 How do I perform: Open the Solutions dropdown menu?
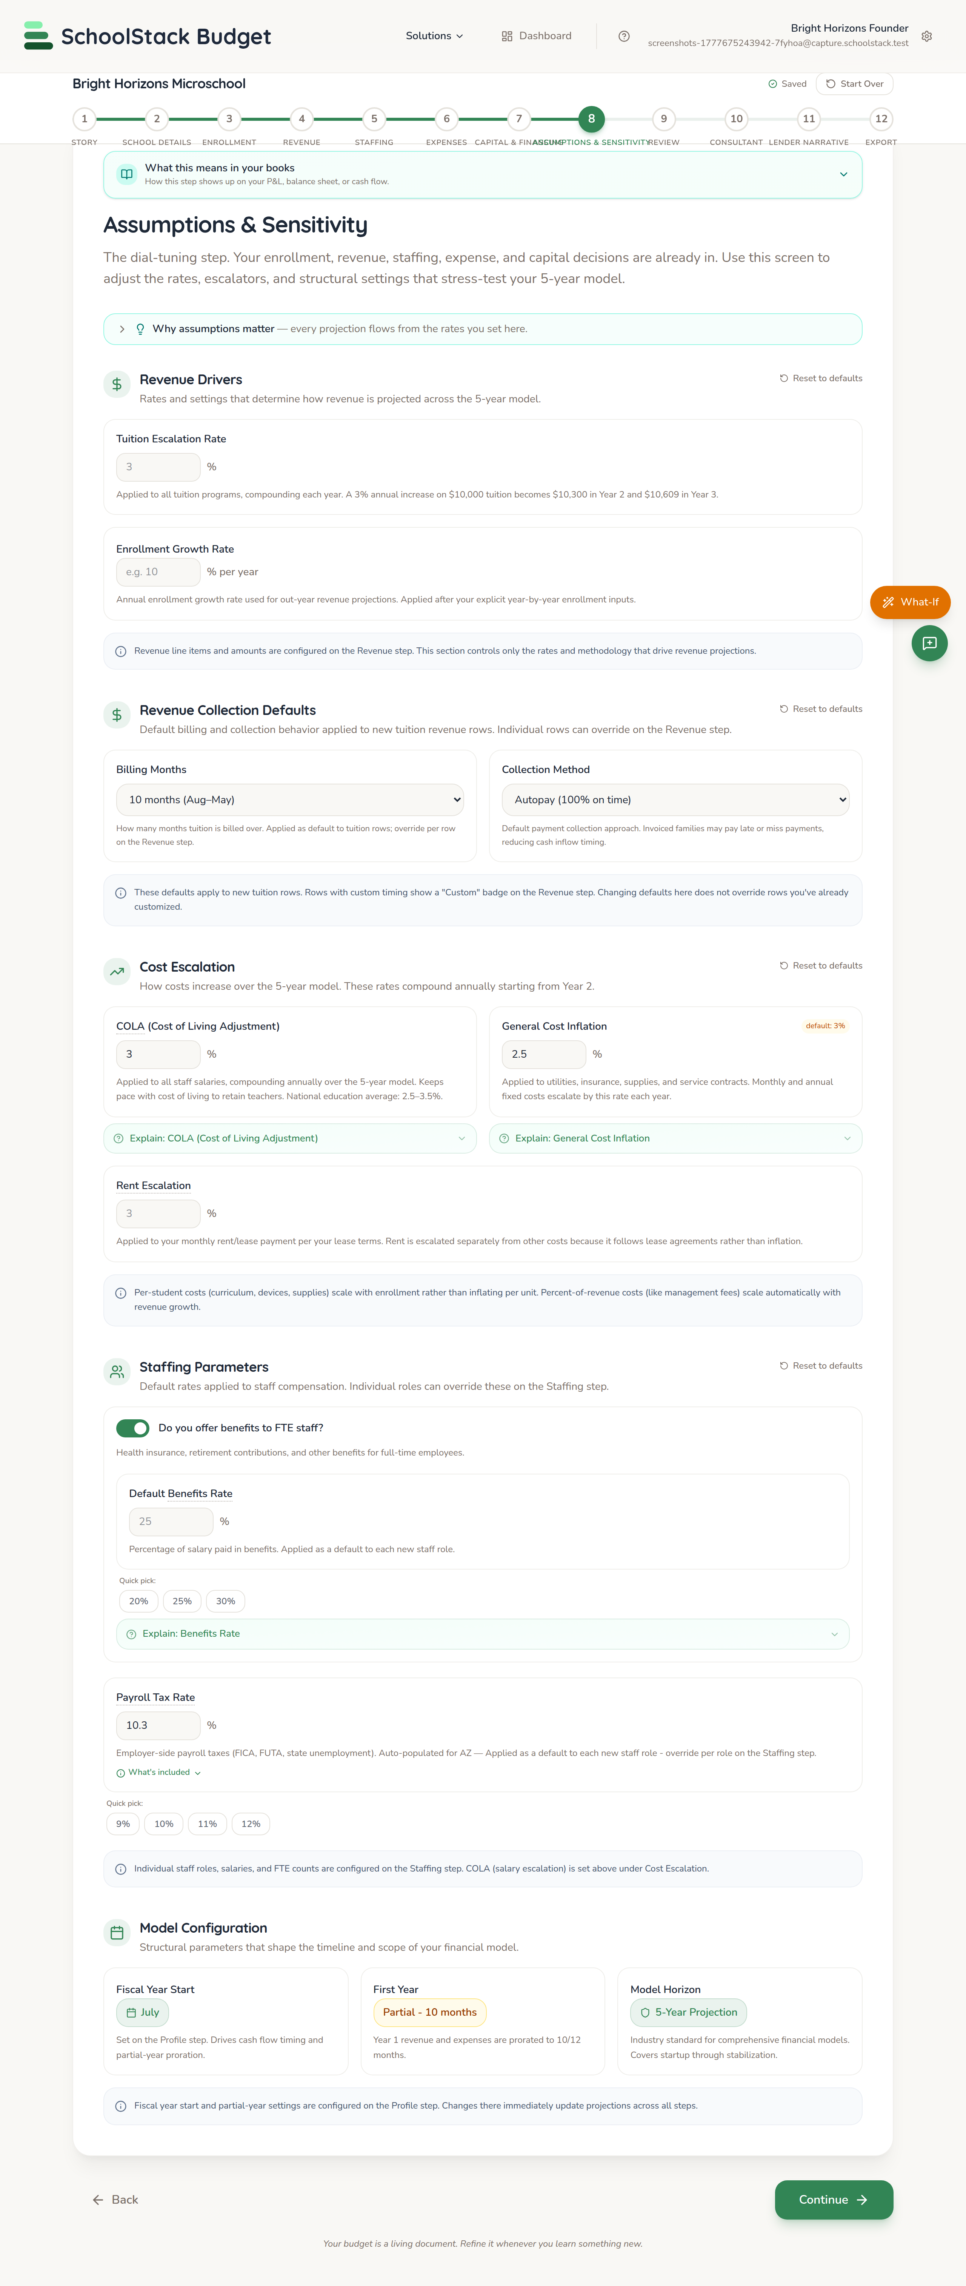pyautogui.click(x=434, y=36)
